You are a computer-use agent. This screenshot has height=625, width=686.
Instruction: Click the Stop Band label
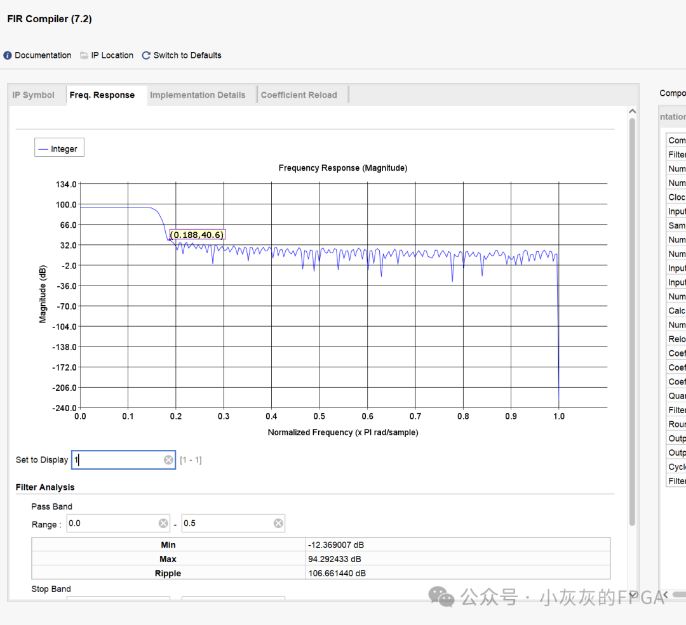pos(51,589)
